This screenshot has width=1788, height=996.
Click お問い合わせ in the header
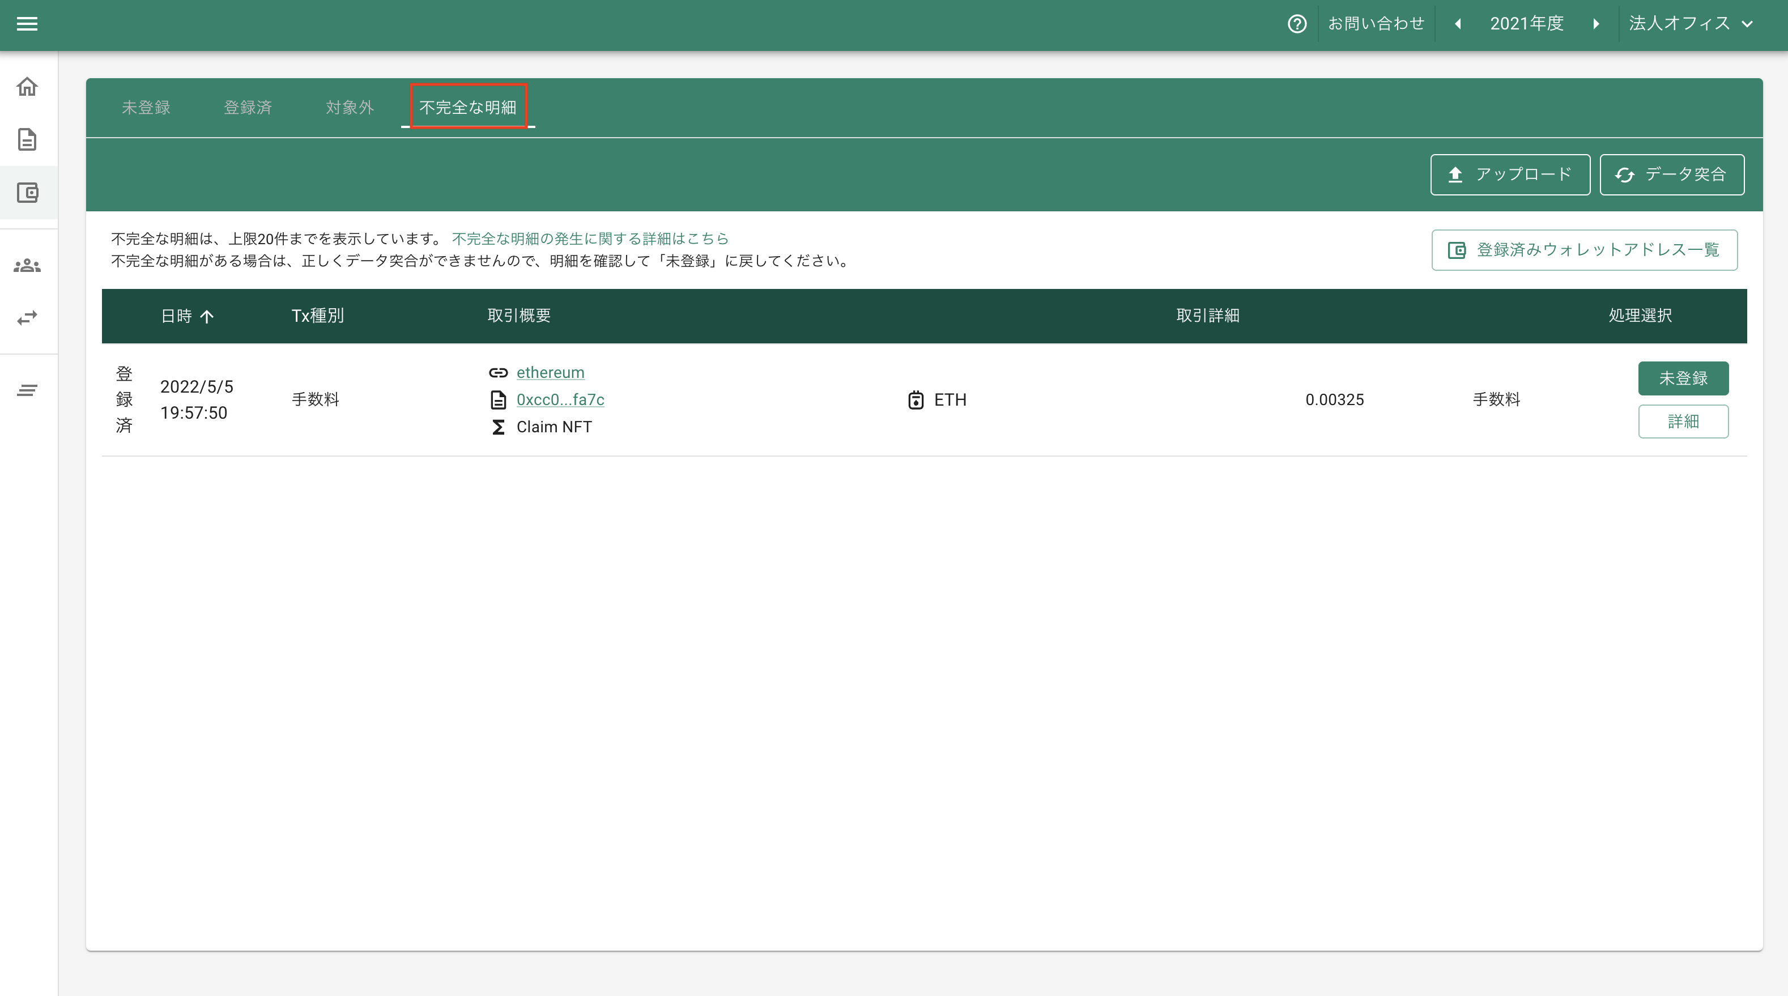click(1375, 24)
